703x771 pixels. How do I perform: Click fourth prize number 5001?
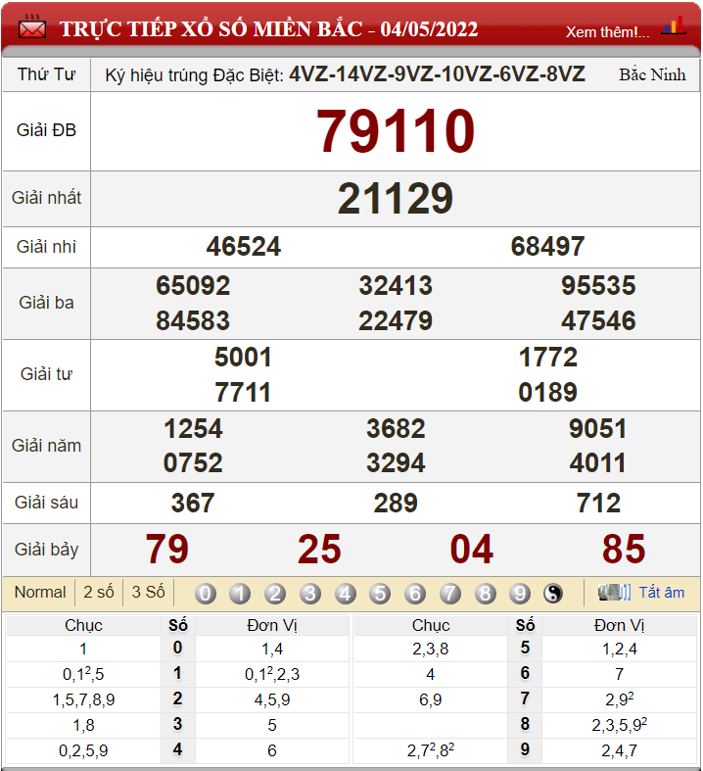(x=243, y=358)
